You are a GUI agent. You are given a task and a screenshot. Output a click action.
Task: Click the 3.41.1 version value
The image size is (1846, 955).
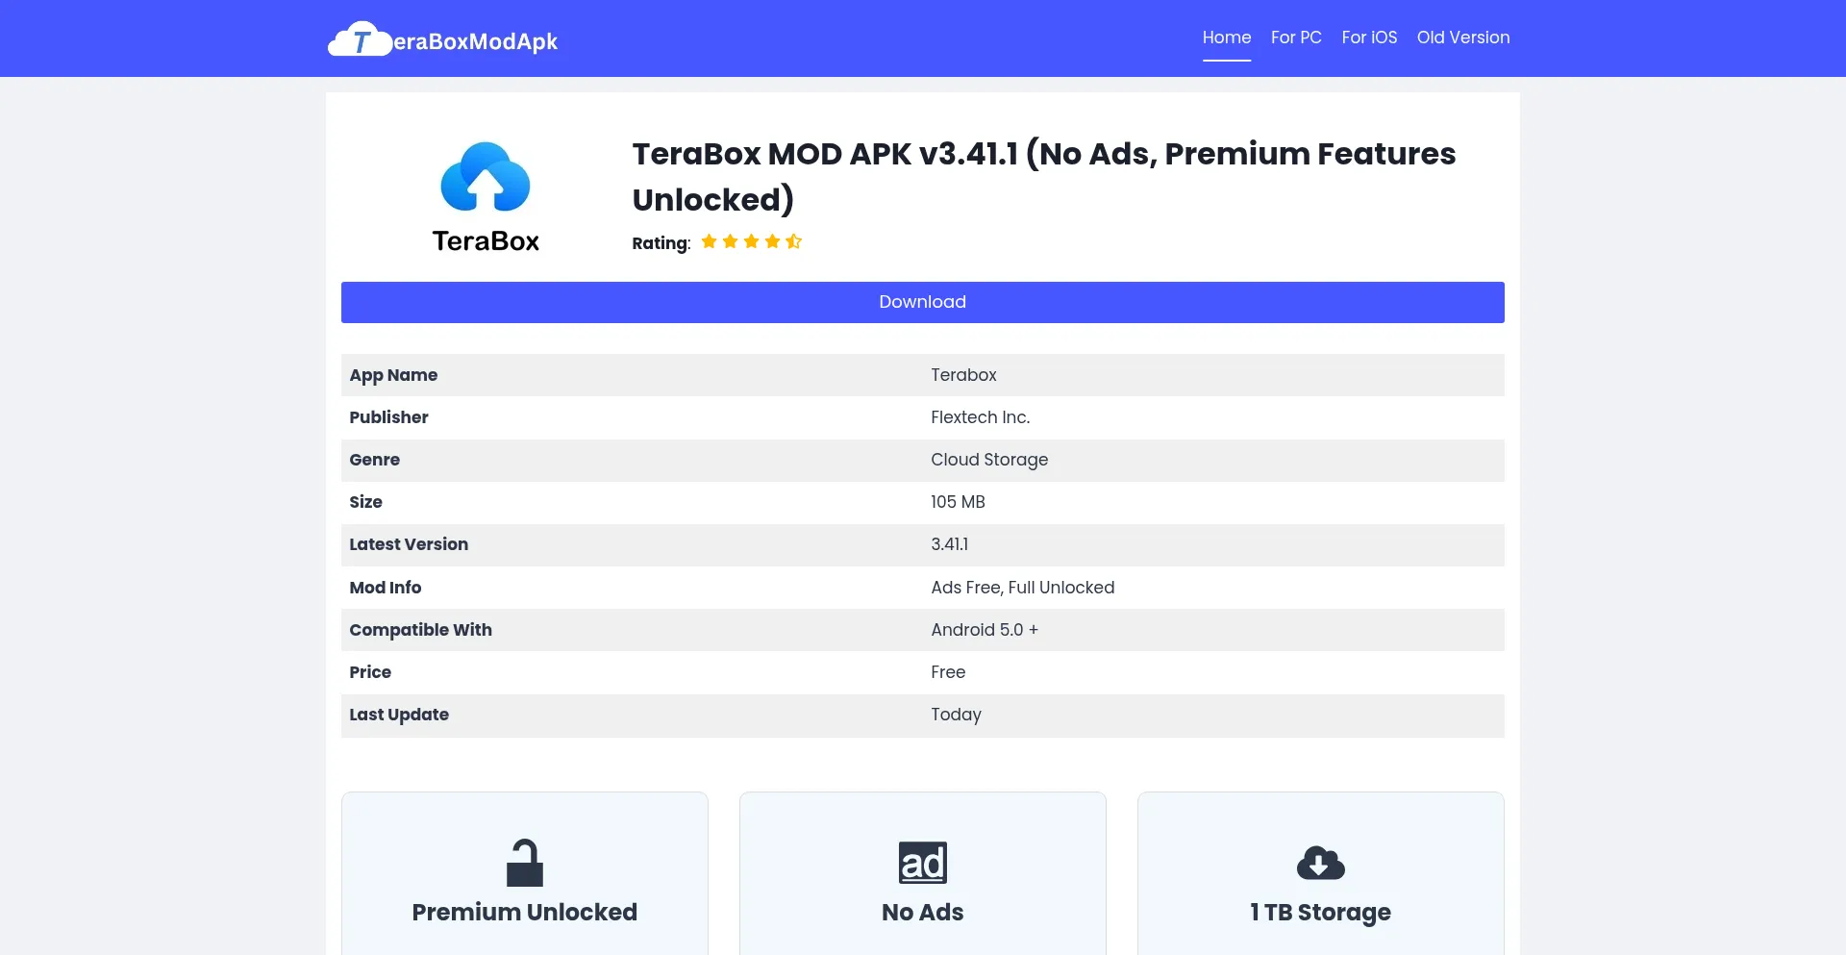click(x=949, y=544)
